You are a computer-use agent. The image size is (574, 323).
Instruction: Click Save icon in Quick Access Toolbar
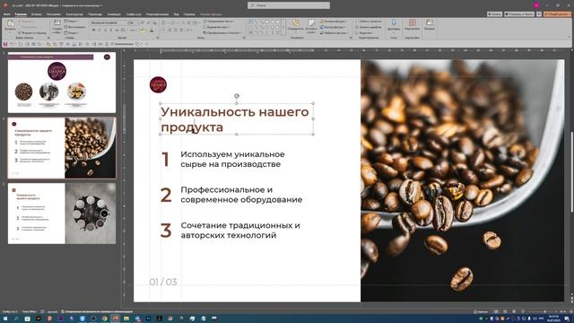tap(5, 44)
